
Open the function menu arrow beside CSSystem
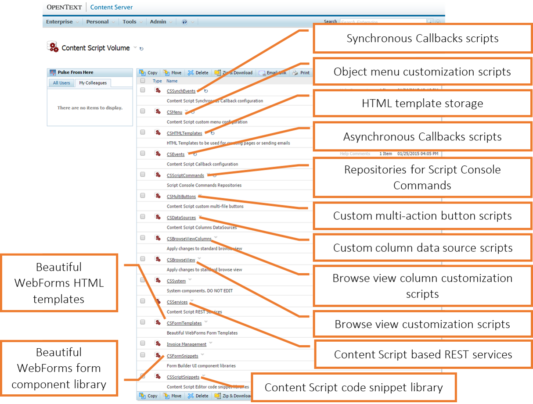tap(190, 279)
